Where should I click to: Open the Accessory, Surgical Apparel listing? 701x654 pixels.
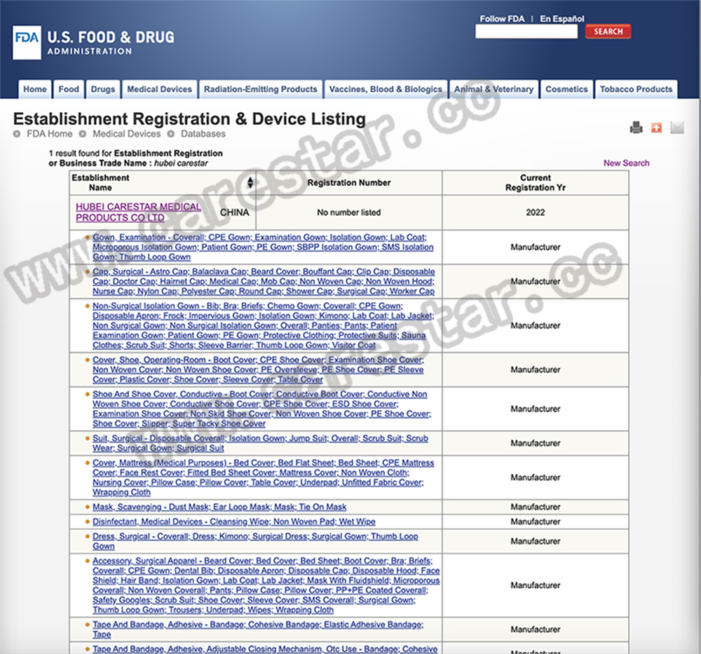[266, 585]
